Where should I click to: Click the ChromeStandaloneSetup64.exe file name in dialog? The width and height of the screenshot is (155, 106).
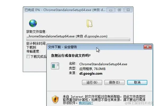[x=103, y=64]
